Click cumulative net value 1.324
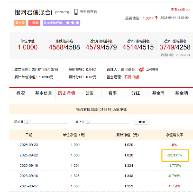The height and width of the screenshot is (193, 193). click(x=129, y=165)
